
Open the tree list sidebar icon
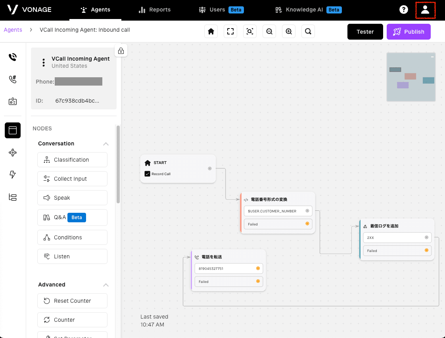click(12, 197)
